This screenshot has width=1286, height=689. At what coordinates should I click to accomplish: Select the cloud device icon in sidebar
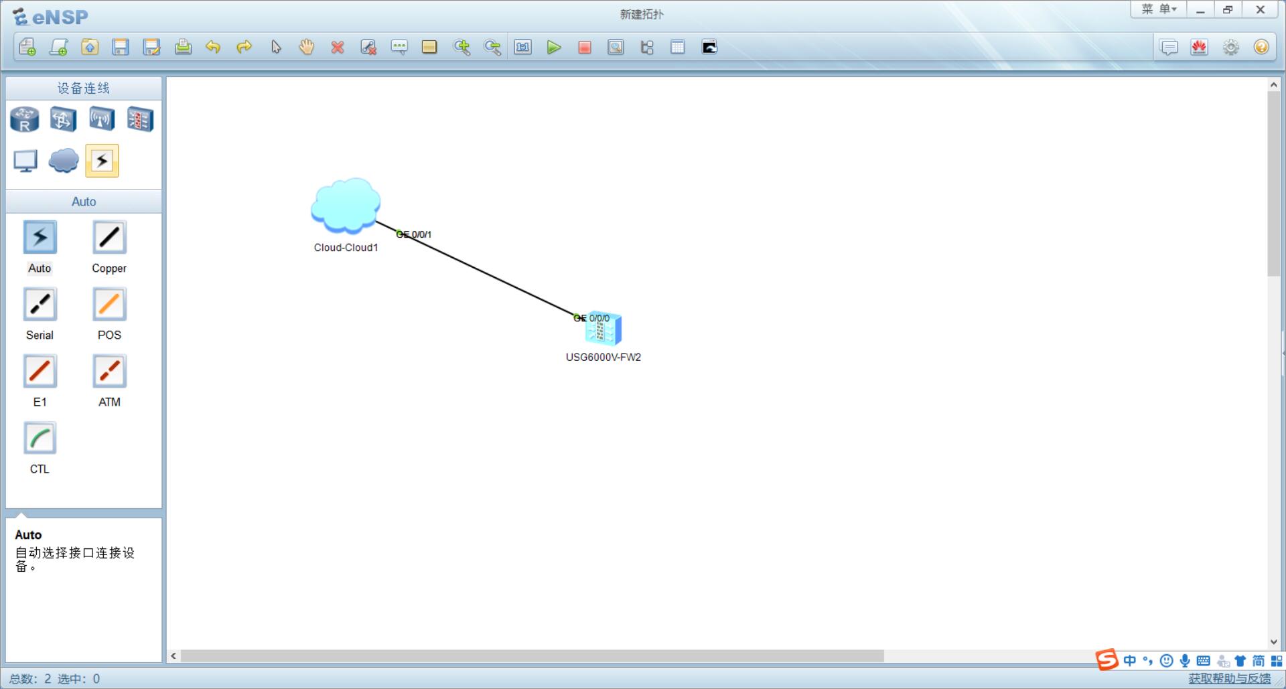point(63,161)
